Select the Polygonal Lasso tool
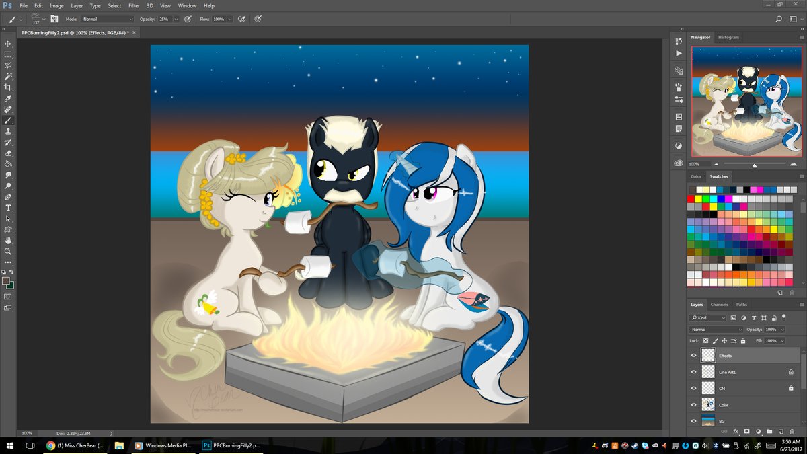This screenshot has height=454, width=807. [8, 66]
